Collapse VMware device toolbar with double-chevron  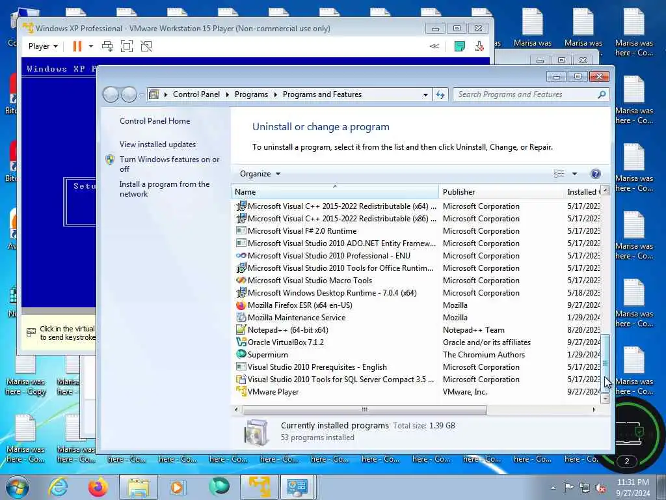pyautogui.click(x=434, y=46)
